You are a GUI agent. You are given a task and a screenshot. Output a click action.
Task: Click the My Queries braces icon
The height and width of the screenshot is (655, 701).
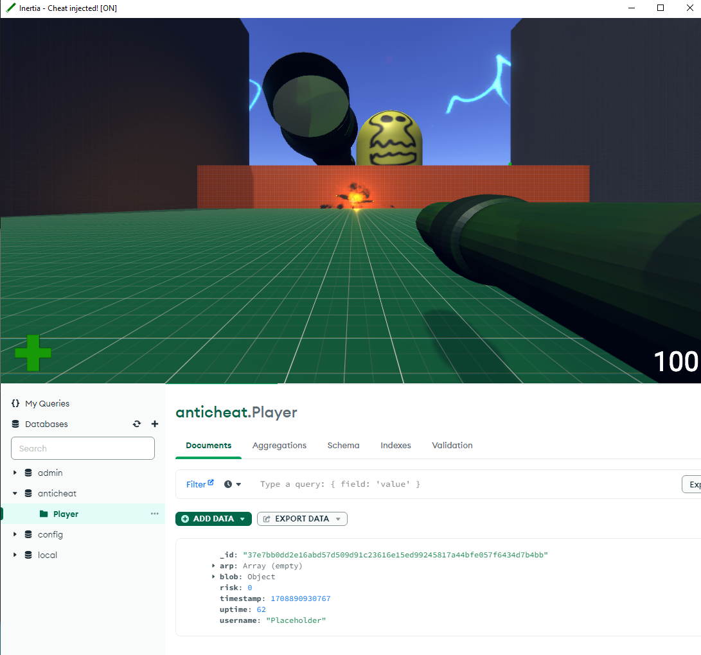(15, 403)
